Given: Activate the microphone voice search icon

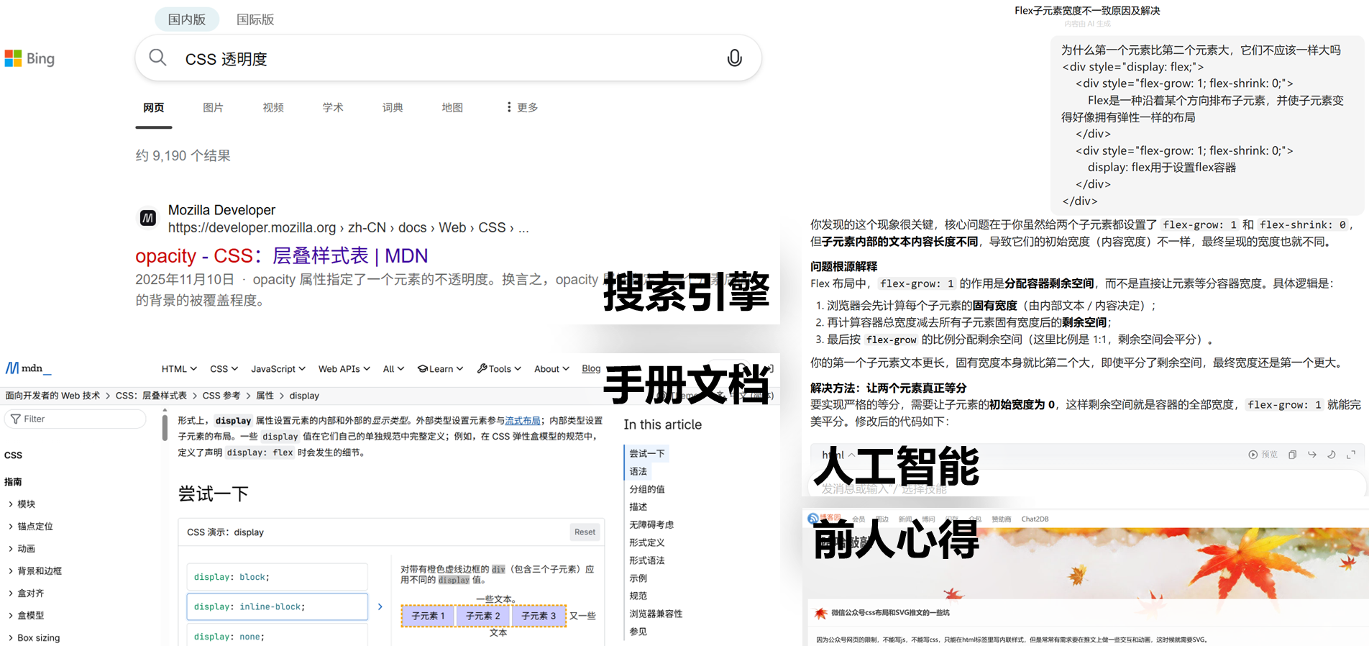Looking at the screenshot, I should coord(734,58).
